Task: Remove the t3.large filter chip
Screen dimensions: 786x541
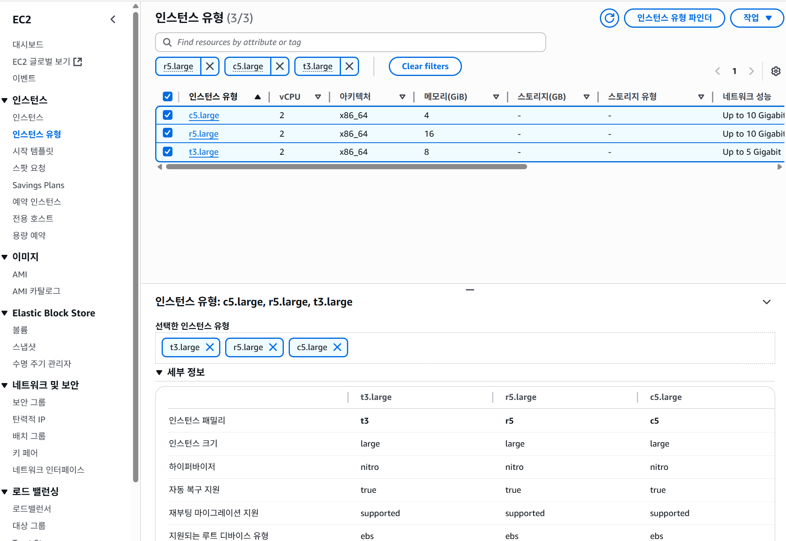Action: pyautogui.click(x=349, y=66)
